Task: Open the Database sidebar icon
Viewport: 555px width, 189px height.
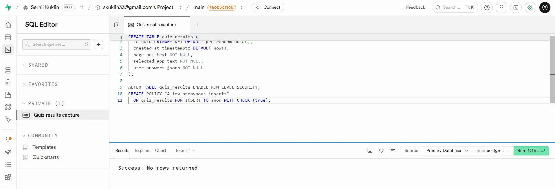Action: click(8, 70)
